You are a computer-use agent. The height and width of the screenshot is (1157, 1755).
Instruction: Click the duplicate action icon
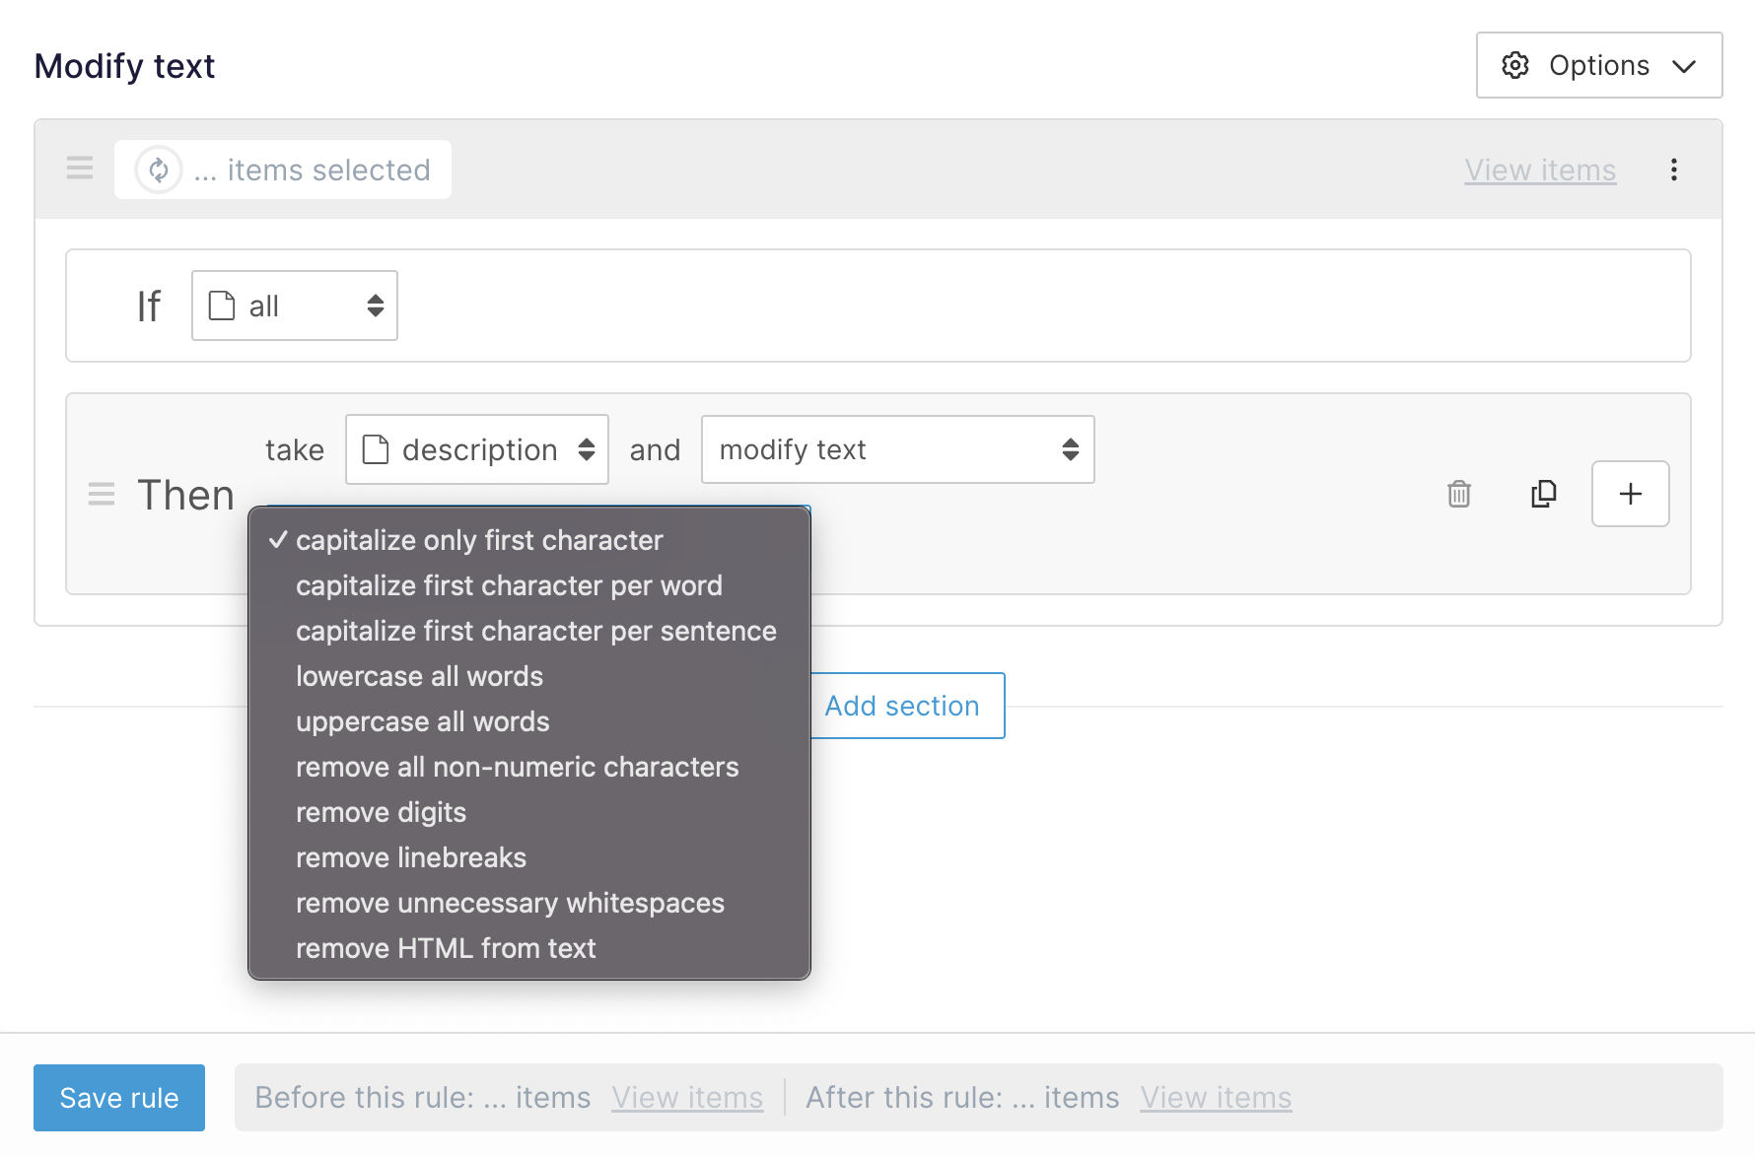click(1544, 494)
